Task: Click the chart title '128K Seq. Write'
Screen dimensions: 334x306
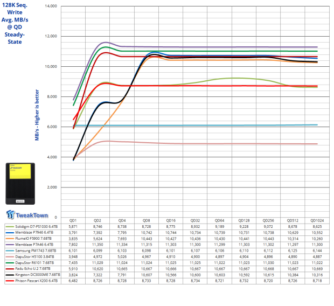Action: pos(15,9)
